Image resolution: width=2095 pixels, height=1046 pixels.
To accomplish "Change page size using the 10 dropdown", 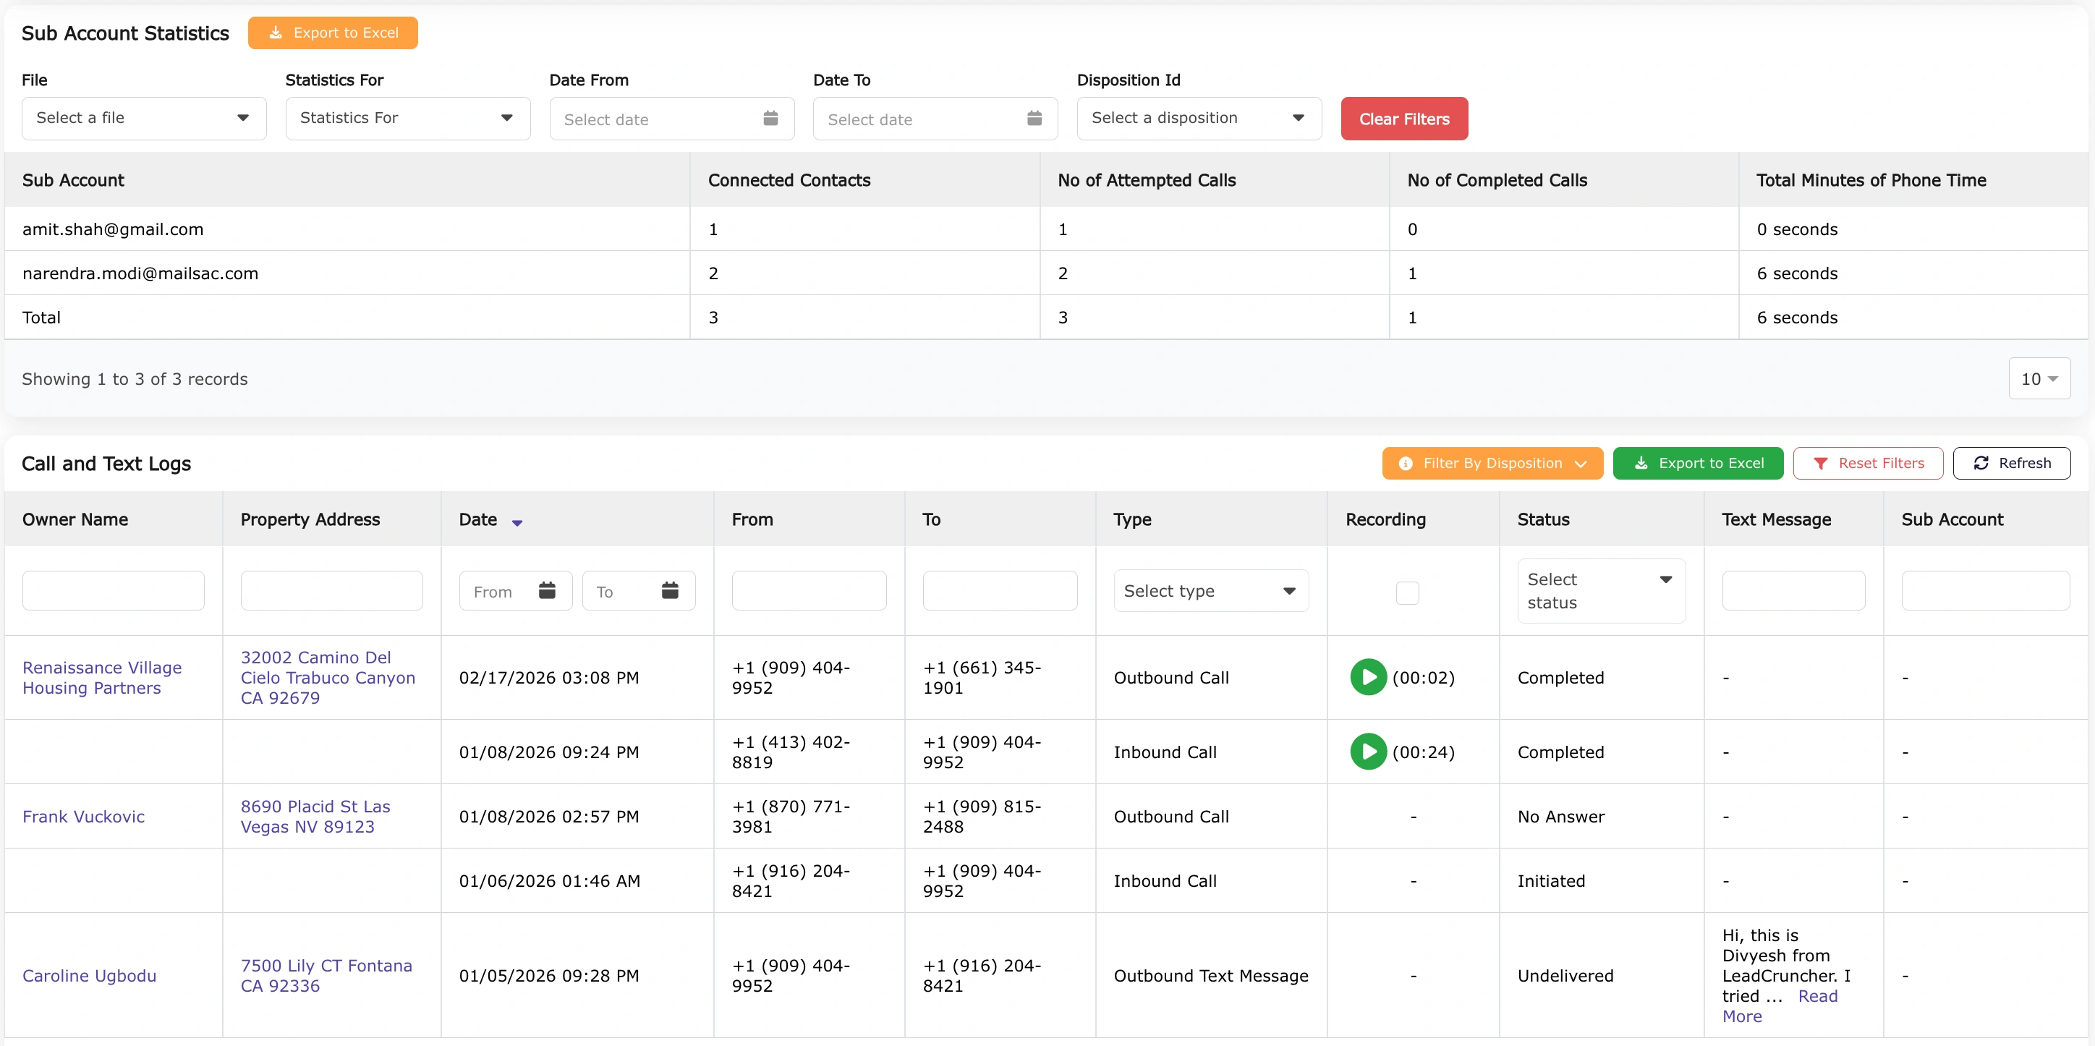I will 2039,378.
